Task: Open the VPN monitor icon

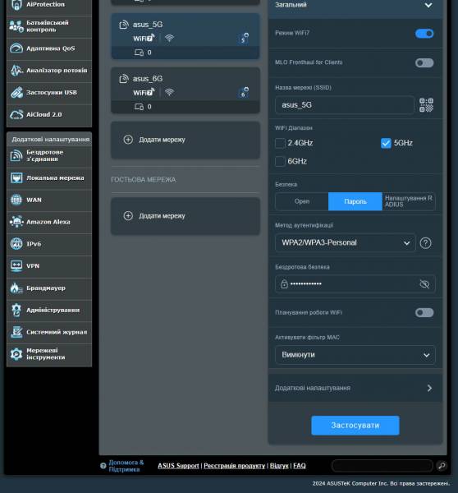Action: point(16,266)
